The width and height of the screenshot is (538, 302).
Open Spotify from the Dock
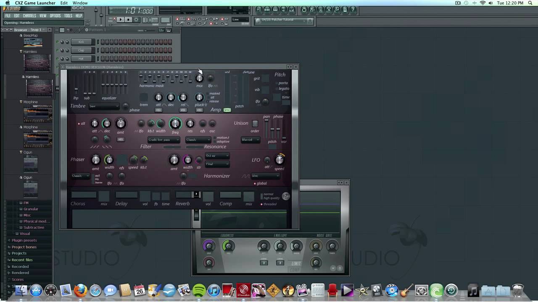tap(199, 290)
